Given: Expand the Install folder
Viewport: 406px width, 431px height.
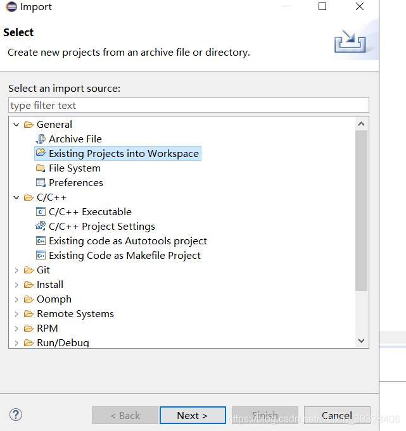Looking at the screenshot, I should tap(16, 285).
